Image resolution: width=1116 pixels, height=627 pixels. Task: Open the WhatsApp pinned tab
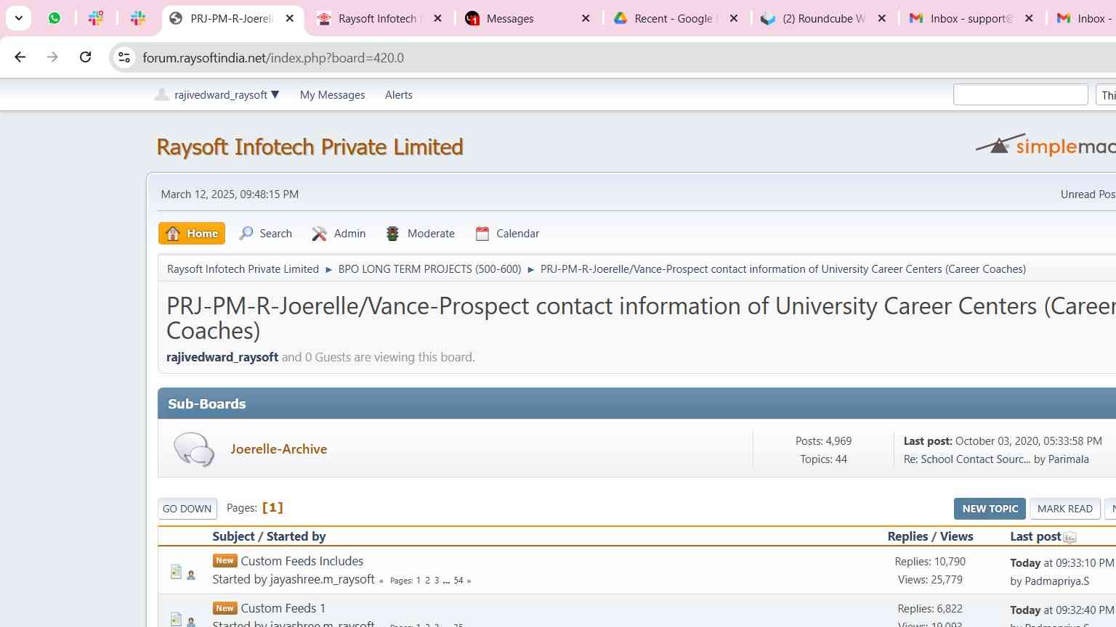pos(54,18)
